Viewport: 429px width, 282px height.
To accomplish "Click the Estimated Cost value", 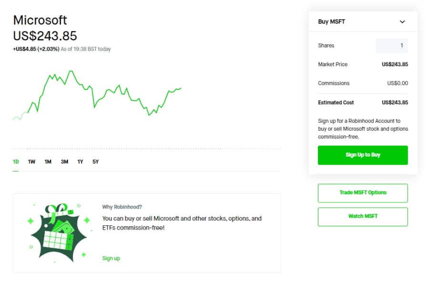I will pos(395,102).
